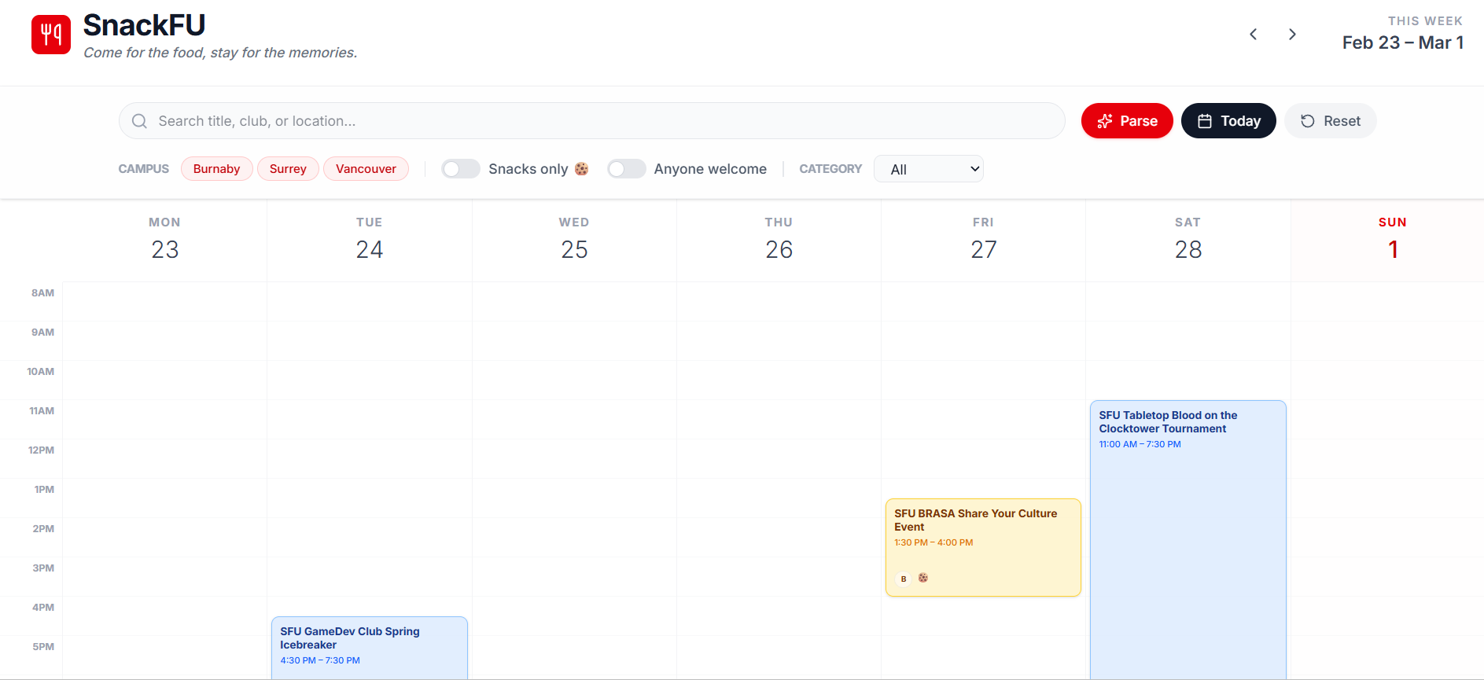
Task: Select the Tue 24 day header
Action: tap(370, 241)
